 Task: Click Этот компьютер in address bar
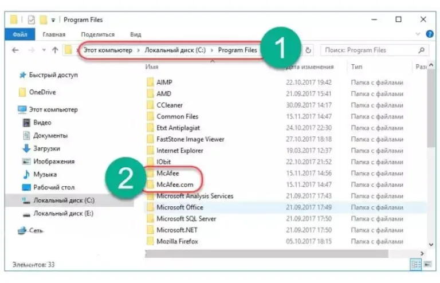coord(108,50)
